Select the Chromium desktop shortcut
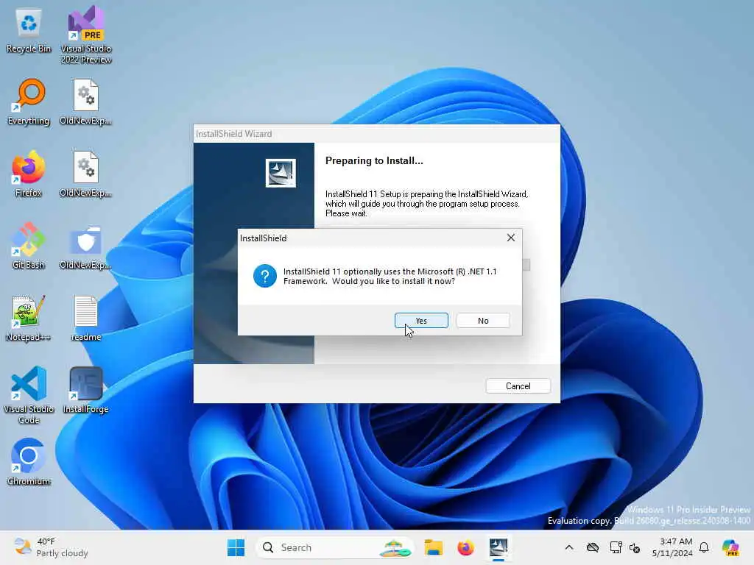This screenshot has width=754, height=565. (x=29, y=462)
